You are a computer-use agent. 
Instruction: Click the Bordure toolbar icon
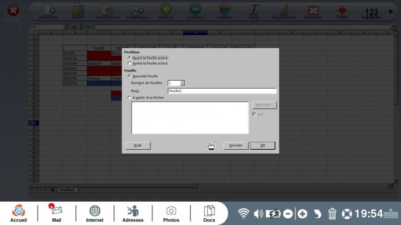[313, 11]
